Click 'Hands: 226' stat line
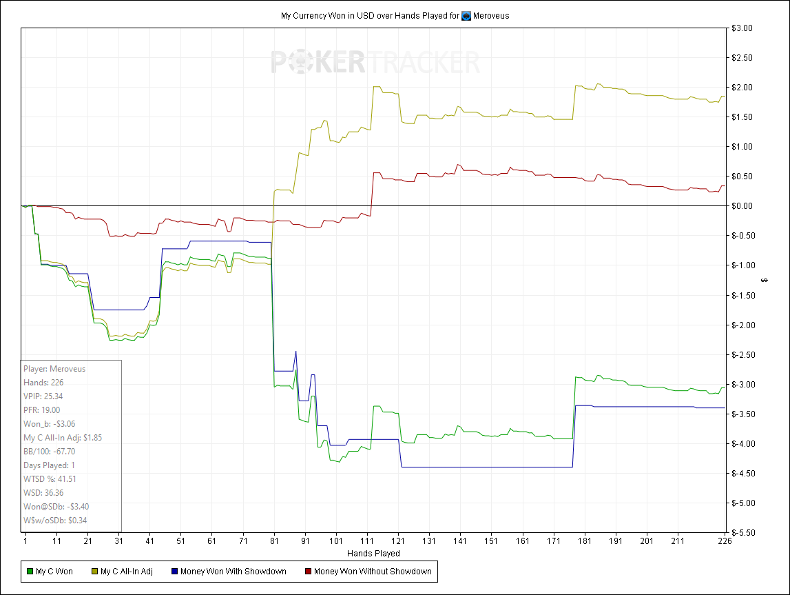 pos(43,382)
